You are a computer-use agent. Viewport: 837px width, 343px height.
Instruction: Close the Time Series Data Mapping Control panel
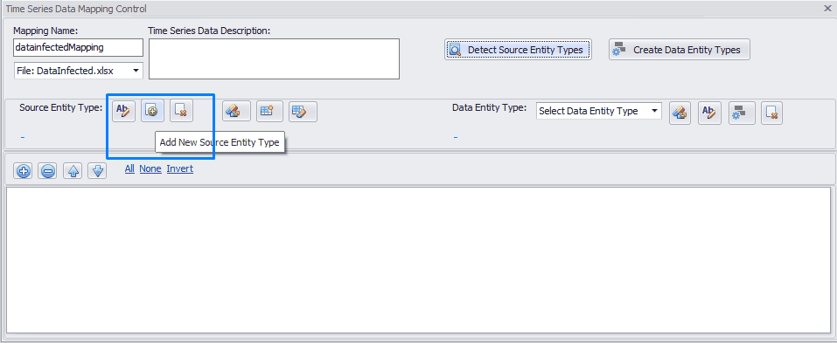pos(828,8)
